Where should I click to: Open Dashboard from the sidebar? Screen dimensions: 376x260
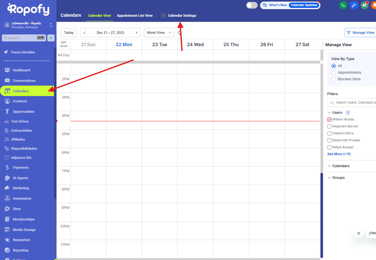(21, 70)
